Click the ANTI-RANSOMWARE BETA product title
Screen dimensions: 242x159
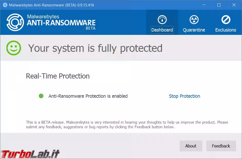click(x=61, y=23)
